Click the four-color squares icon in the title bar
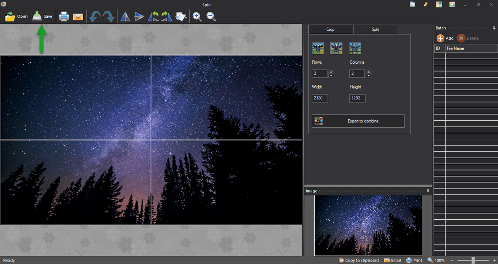This screenshot has width=498, height=264. click(439, 4)
